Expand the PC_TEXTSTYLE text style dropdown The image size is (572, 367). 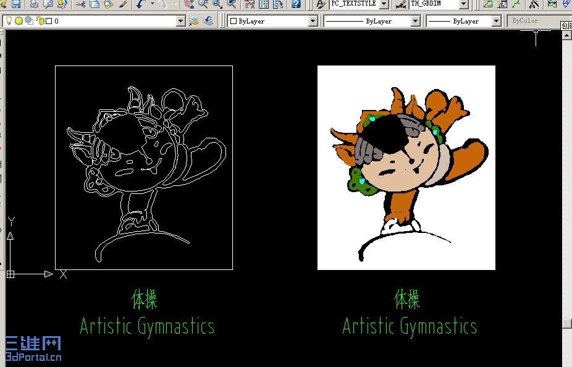coord(384,4)
